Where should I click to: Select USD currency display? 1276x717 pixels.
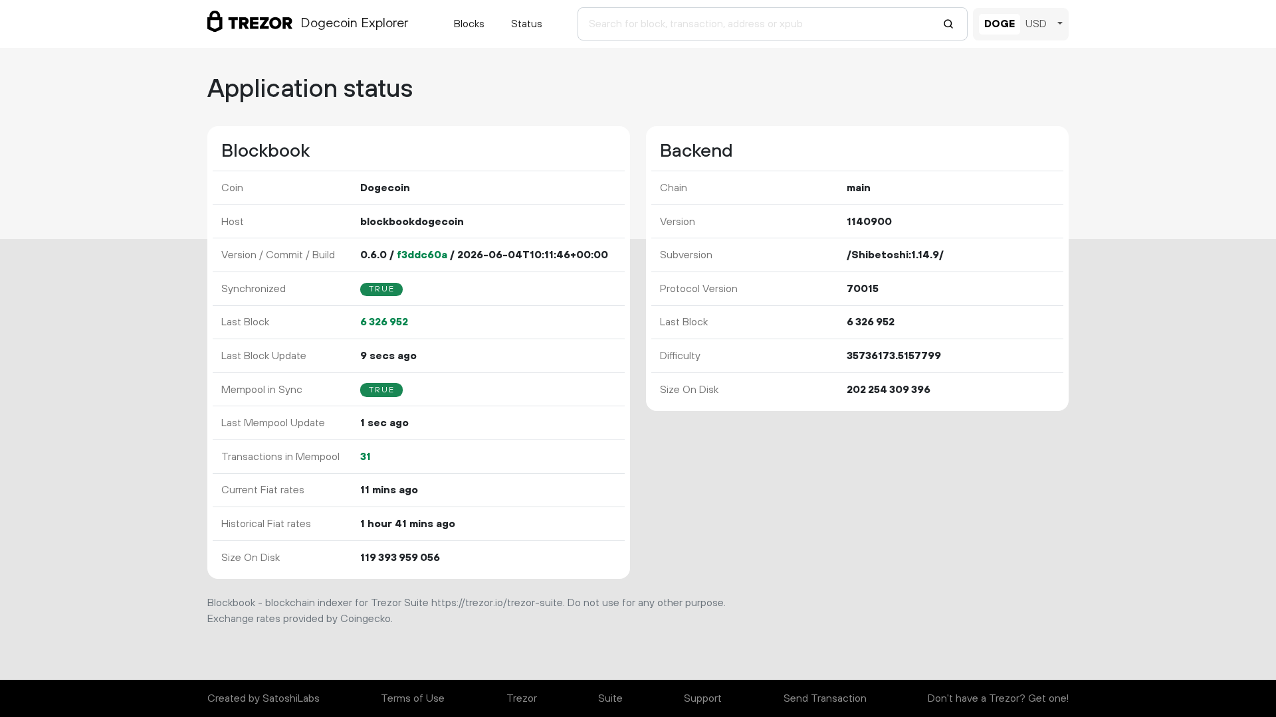(x=1035, y=24)
